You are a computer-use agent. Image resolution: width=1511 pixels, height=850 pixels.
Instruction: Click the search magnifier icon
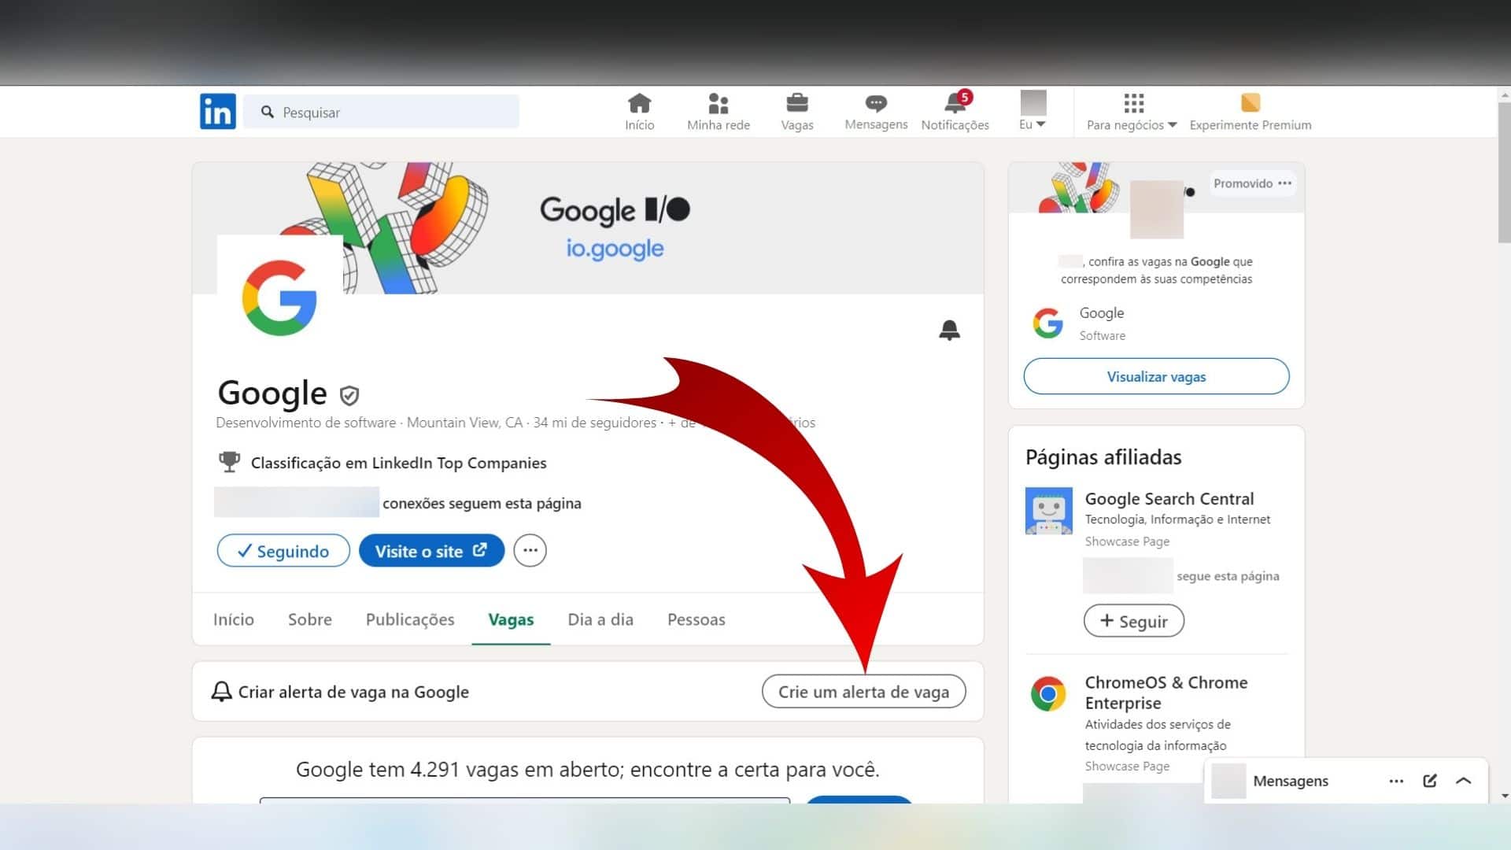[268, 112]
